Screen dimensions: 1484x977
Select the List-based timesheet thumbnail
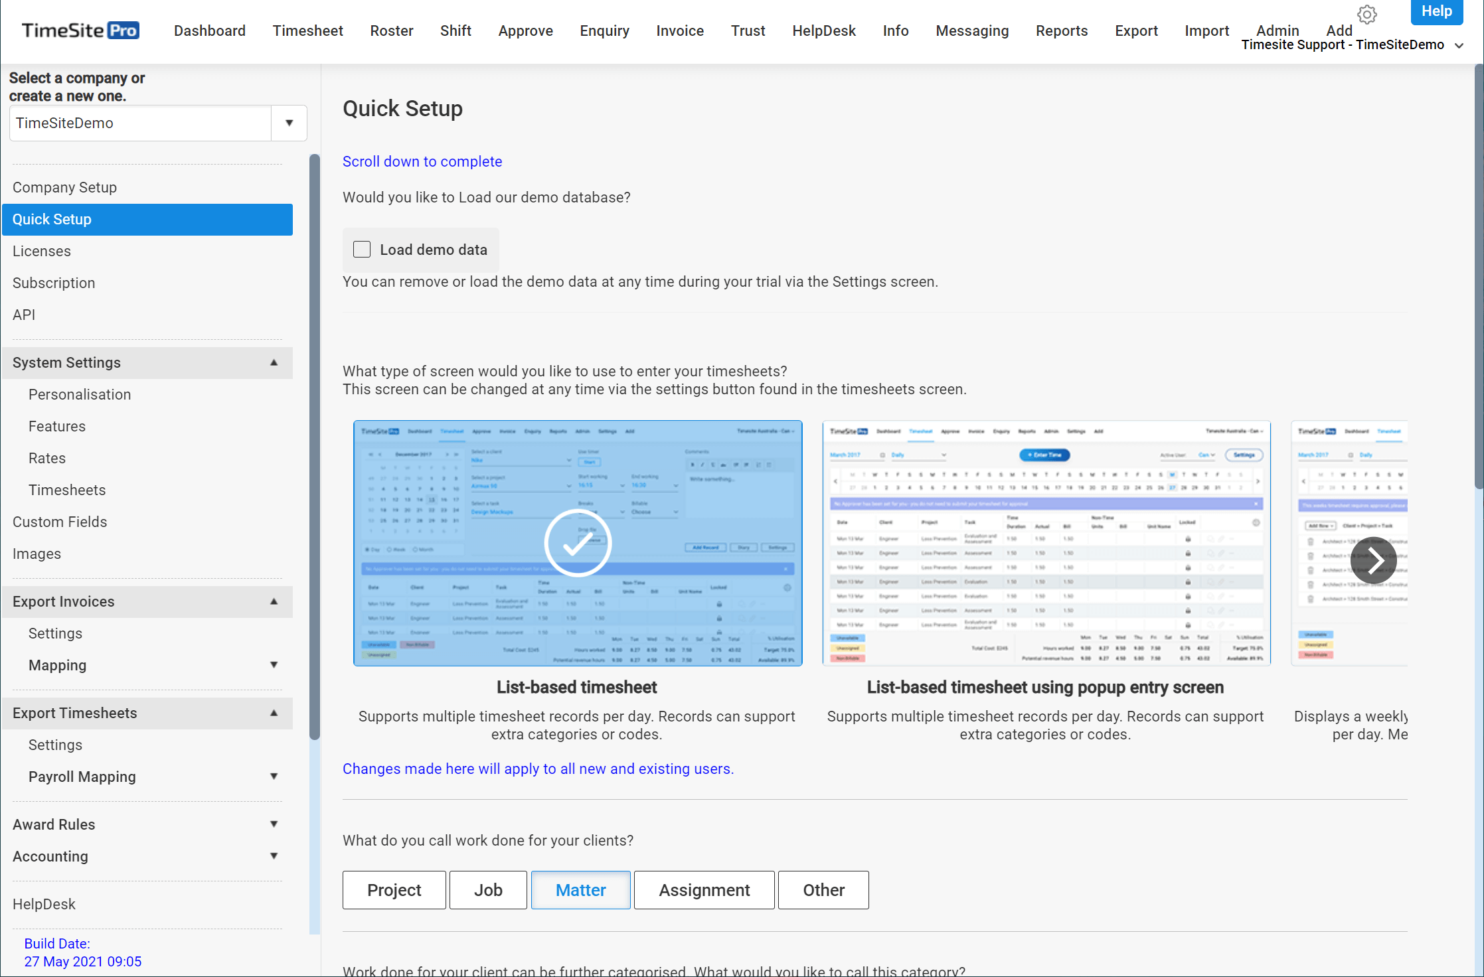point(578,543)
